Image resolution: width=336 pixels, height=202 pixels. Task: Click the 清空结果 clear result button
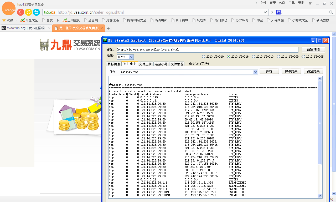313,71
